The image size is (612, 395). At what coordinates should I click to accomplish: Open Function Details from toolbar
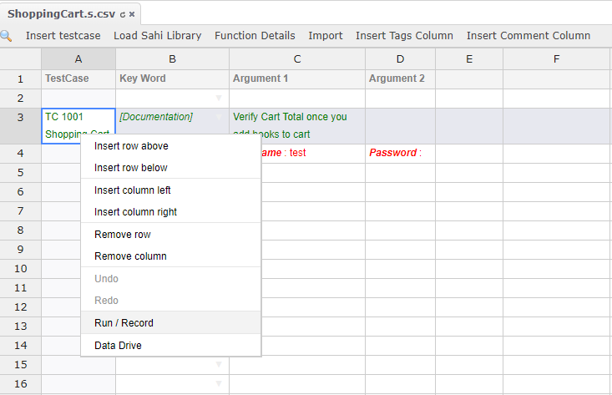(255, 36)
